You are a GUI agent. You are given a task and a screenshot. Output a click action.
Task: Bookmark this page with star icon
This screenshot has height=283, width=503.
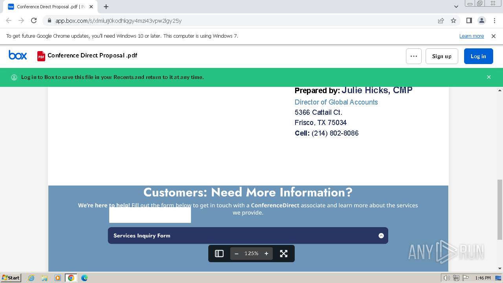tap(453, 20)
